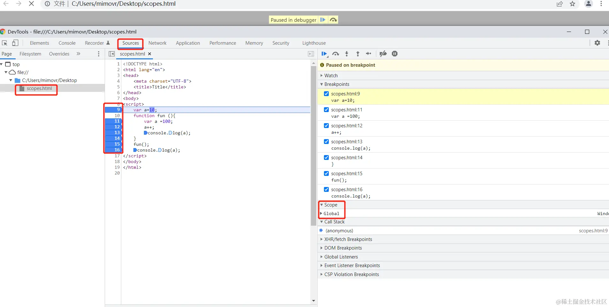Switch to the Elements tab

40,43
